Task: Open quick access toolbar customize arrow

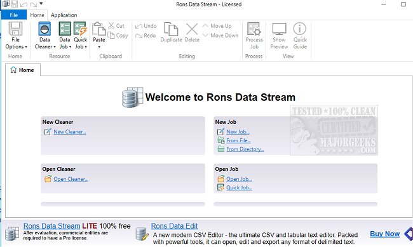Action: (41, 4)
